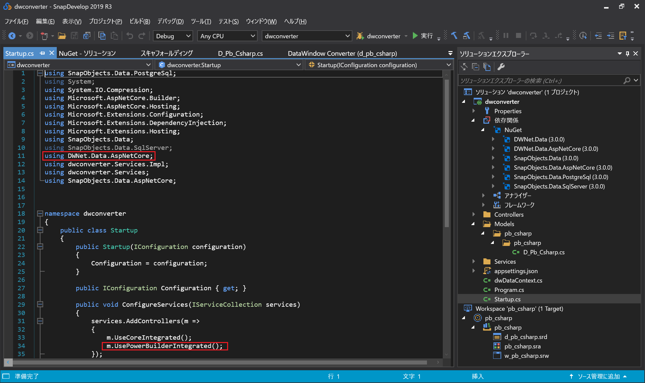Viewport: 645px width, 383px height.
Task: Click the Show All Files icon
Action: [487, 67]
